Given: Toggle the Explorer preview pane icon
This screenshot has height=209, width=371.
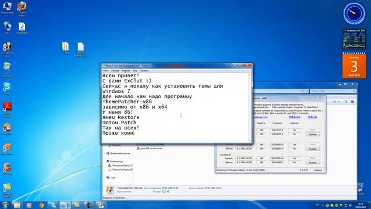Looking at the screenshot, I should (345, 102).
